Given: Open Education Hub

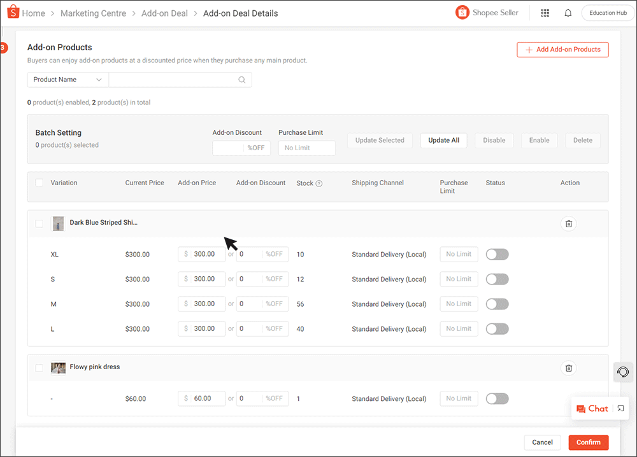Looking at the screenshot, I should [607, 12].
